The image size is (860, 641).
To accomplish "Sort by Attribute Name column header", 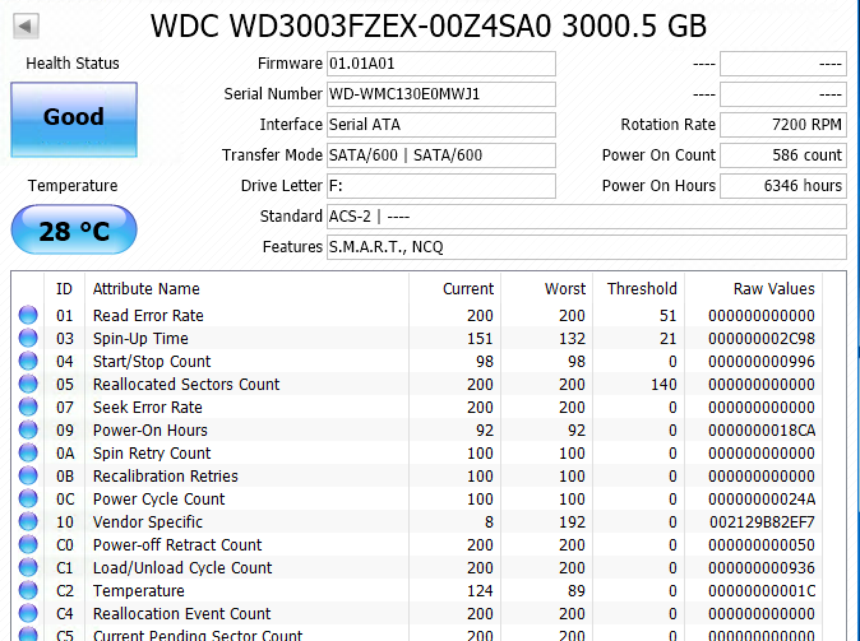I will click(146, 289).
